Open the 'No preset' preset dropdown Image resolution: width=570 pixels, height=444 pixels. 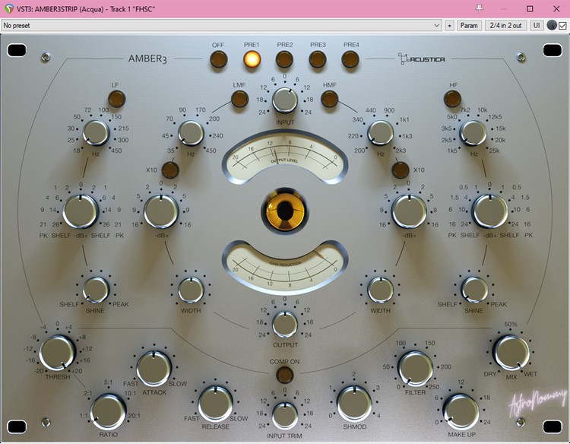[220, 25]
